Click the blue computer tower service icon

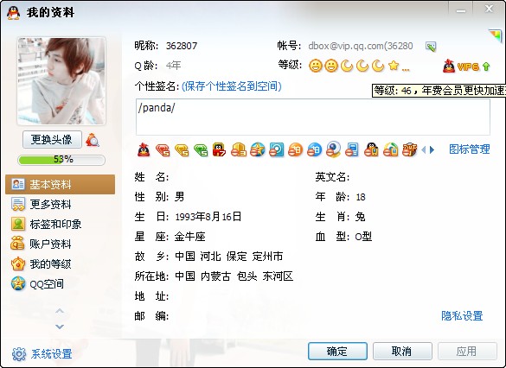click(352, 149)
